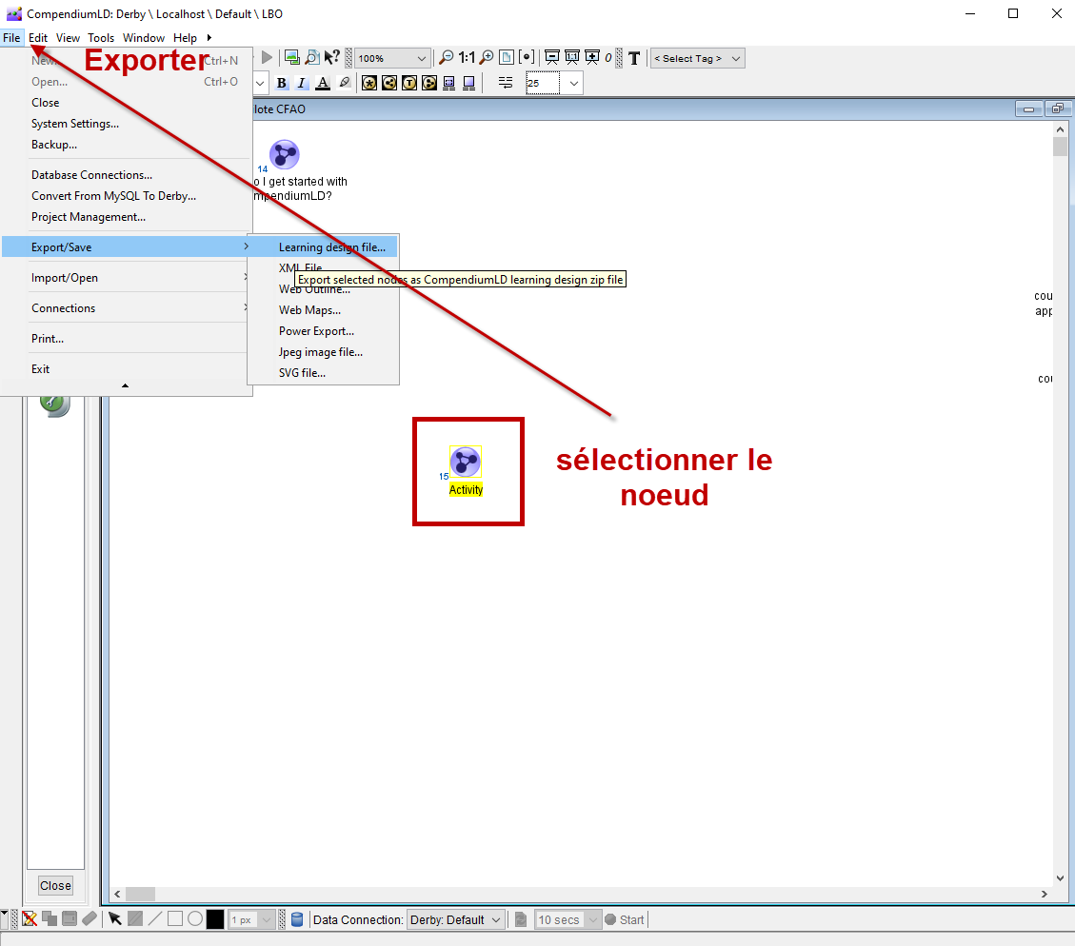The width and height of the screenshot is (1075, 946).
Task: Click the highlighter background colour icon
Action: point(344,83)
